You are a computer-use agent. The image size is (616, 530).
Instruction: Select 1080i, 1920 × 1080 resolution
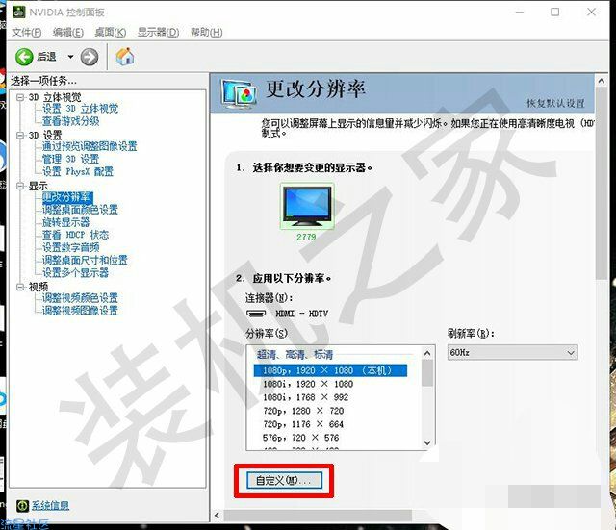click(x=308, y=384)
